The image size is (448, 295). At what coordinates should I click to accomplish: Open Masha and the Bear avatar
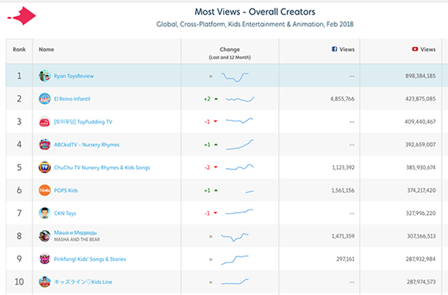click(x=45, y=236)
